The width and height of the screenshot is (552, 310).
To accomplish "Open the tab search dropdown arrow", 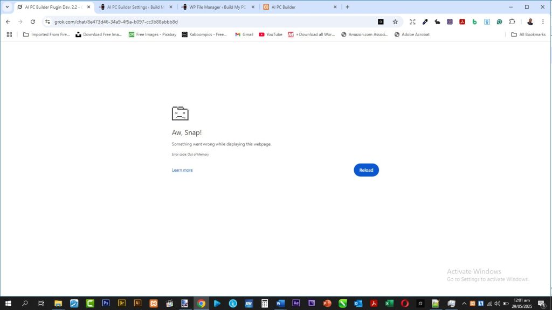I will (x=7, y=7).
